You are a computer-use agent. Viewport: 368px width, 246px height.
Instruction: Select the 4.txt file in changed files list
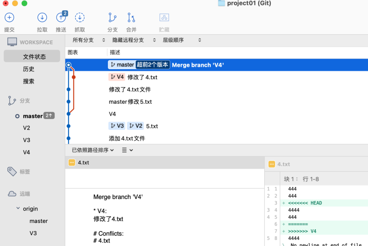[x=165, y=163]
